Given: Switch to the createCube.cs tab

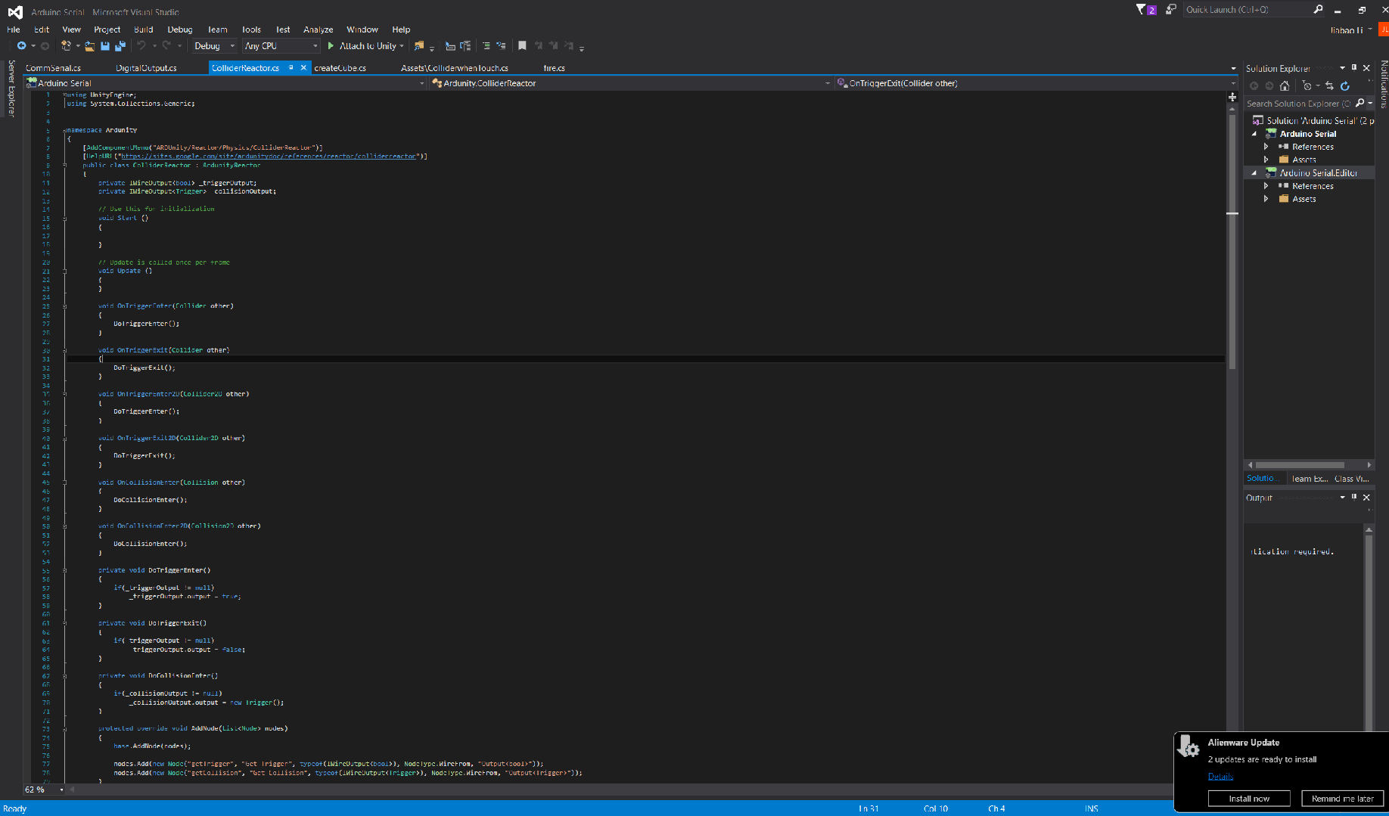Looking at the screenshot, I should (340, 68).
